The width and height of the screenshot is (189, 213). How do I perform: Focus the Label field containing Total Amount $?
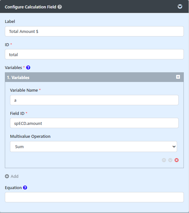click(94, 31)
